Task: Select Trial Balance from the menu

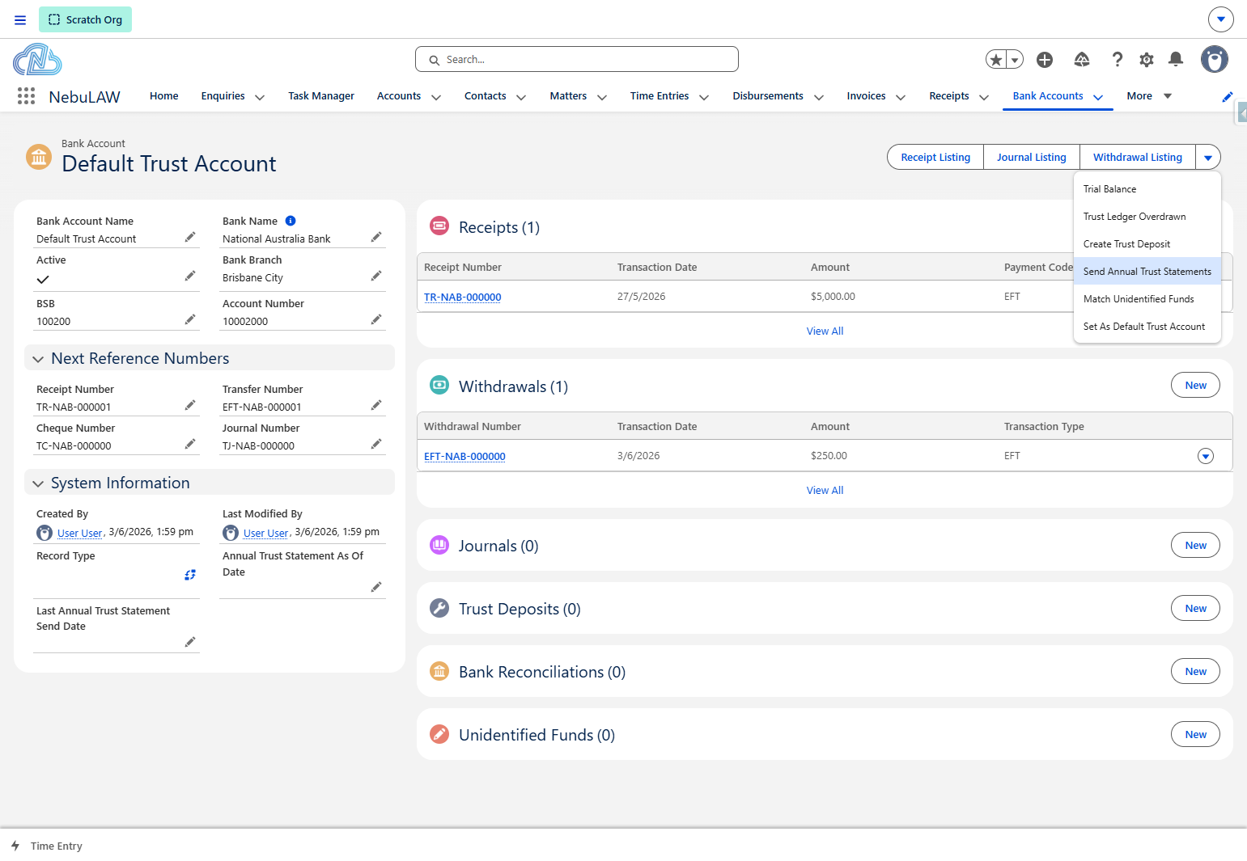Action: tap(1147, 189)
